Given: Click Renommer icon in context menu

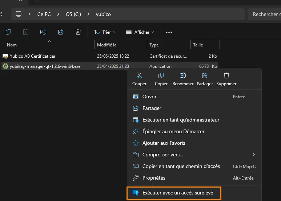Looking at the screenshot, I should click(183, 75).
